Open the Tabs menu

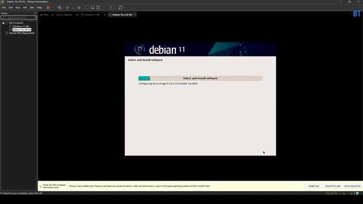tap(32, 7)
